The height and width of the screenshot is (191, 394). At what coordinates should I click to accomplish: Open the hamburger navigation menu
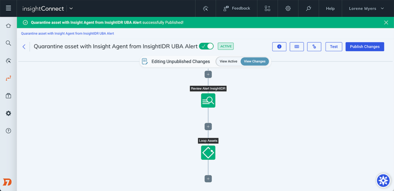[8, 8]
